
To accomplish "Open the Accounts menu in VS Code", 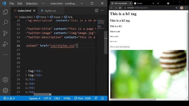I will point(5,80).
